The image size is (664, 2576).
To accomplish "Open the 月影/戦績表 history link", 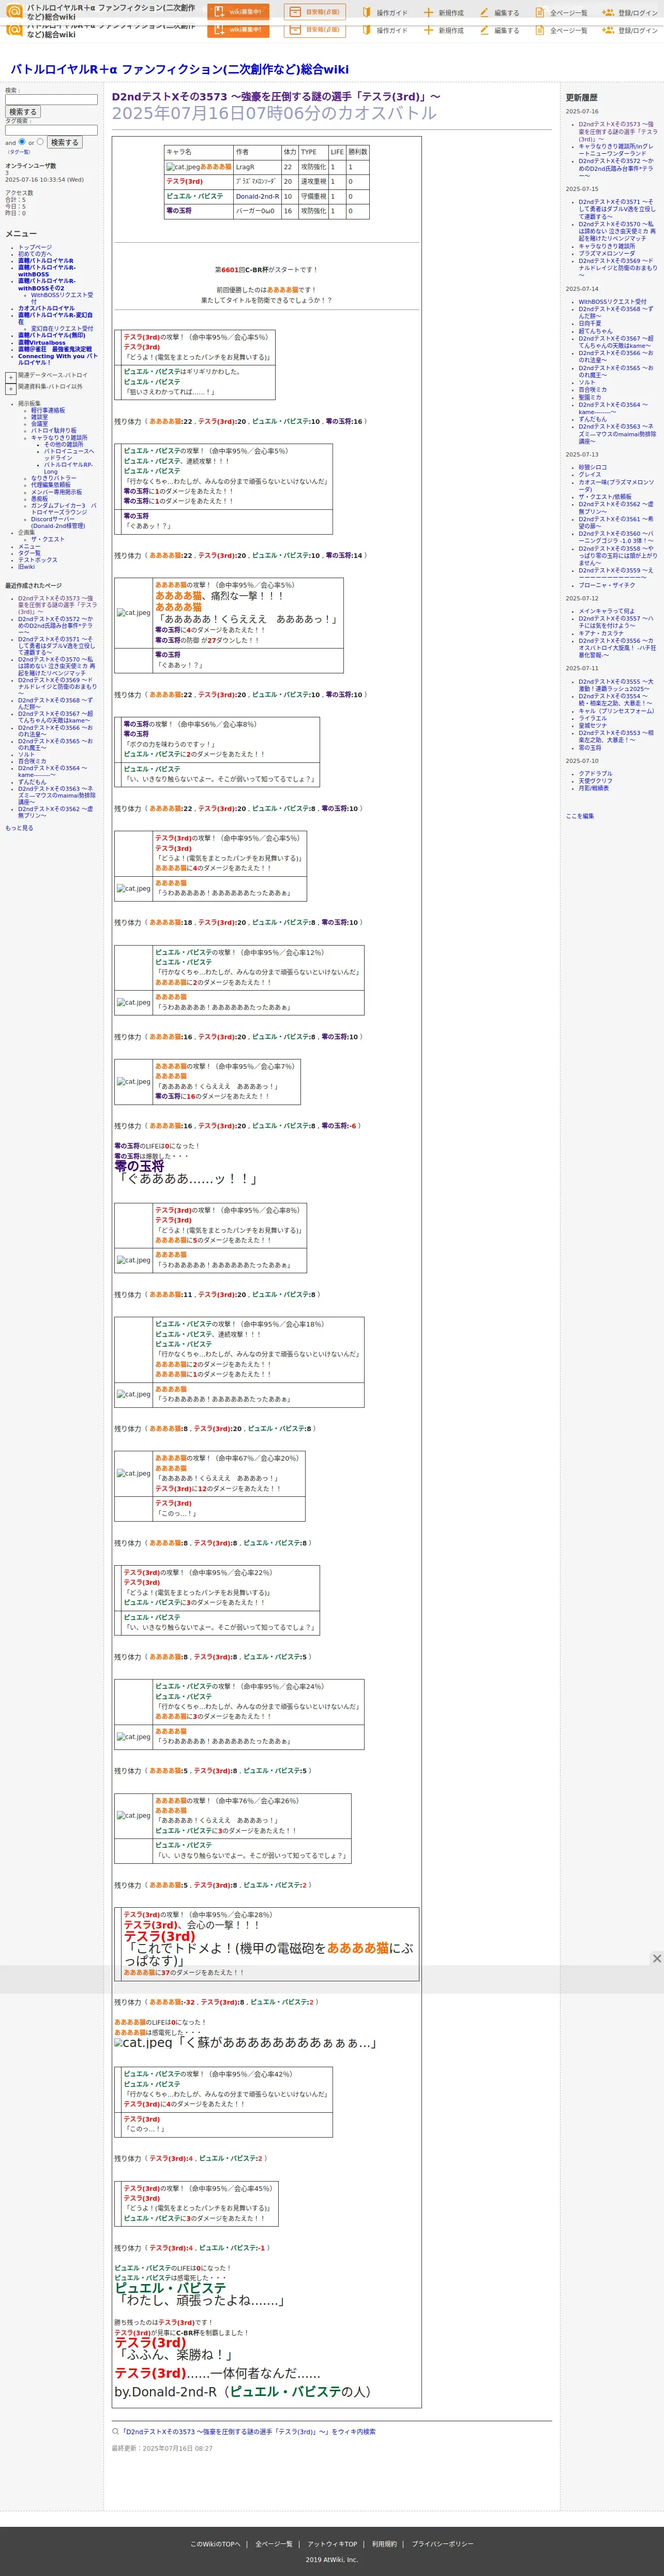I will (x=593, y=788).
